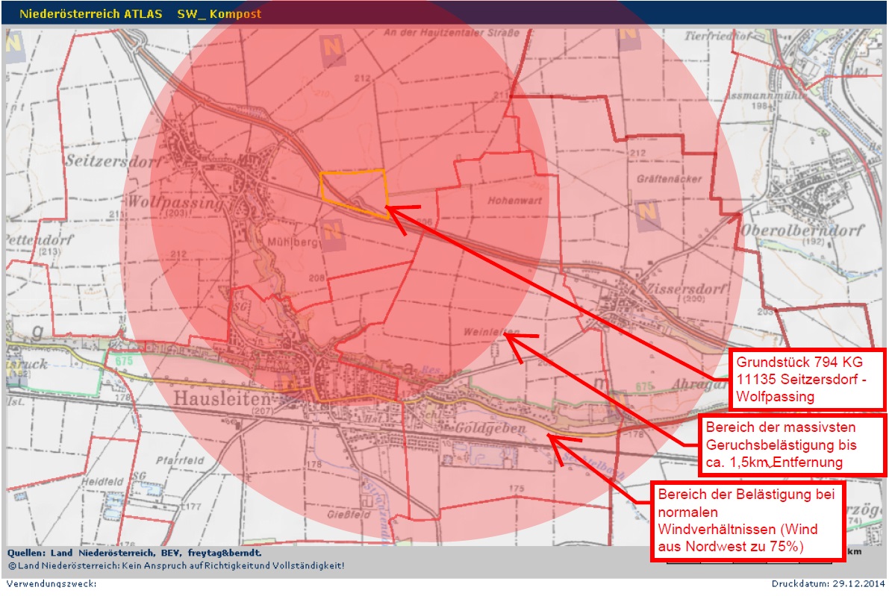Click the Land Niederösterreich copyright notice
The image size is (889, 596).
coord(175,565)
